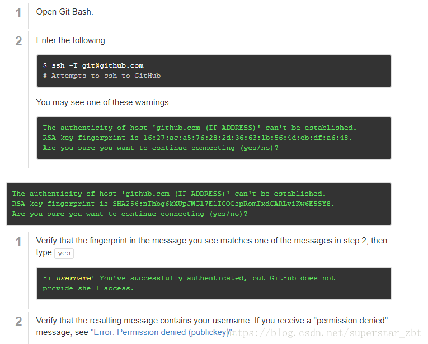
Task: Click the "provide shell access." line
Action: point(88,288)
